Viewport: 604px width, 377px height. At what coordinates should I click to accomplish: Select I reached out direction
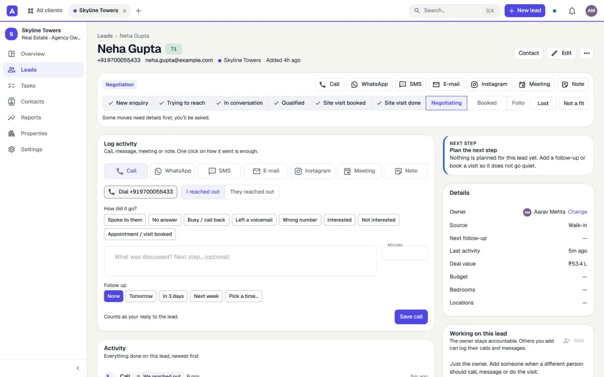(203, 192)
